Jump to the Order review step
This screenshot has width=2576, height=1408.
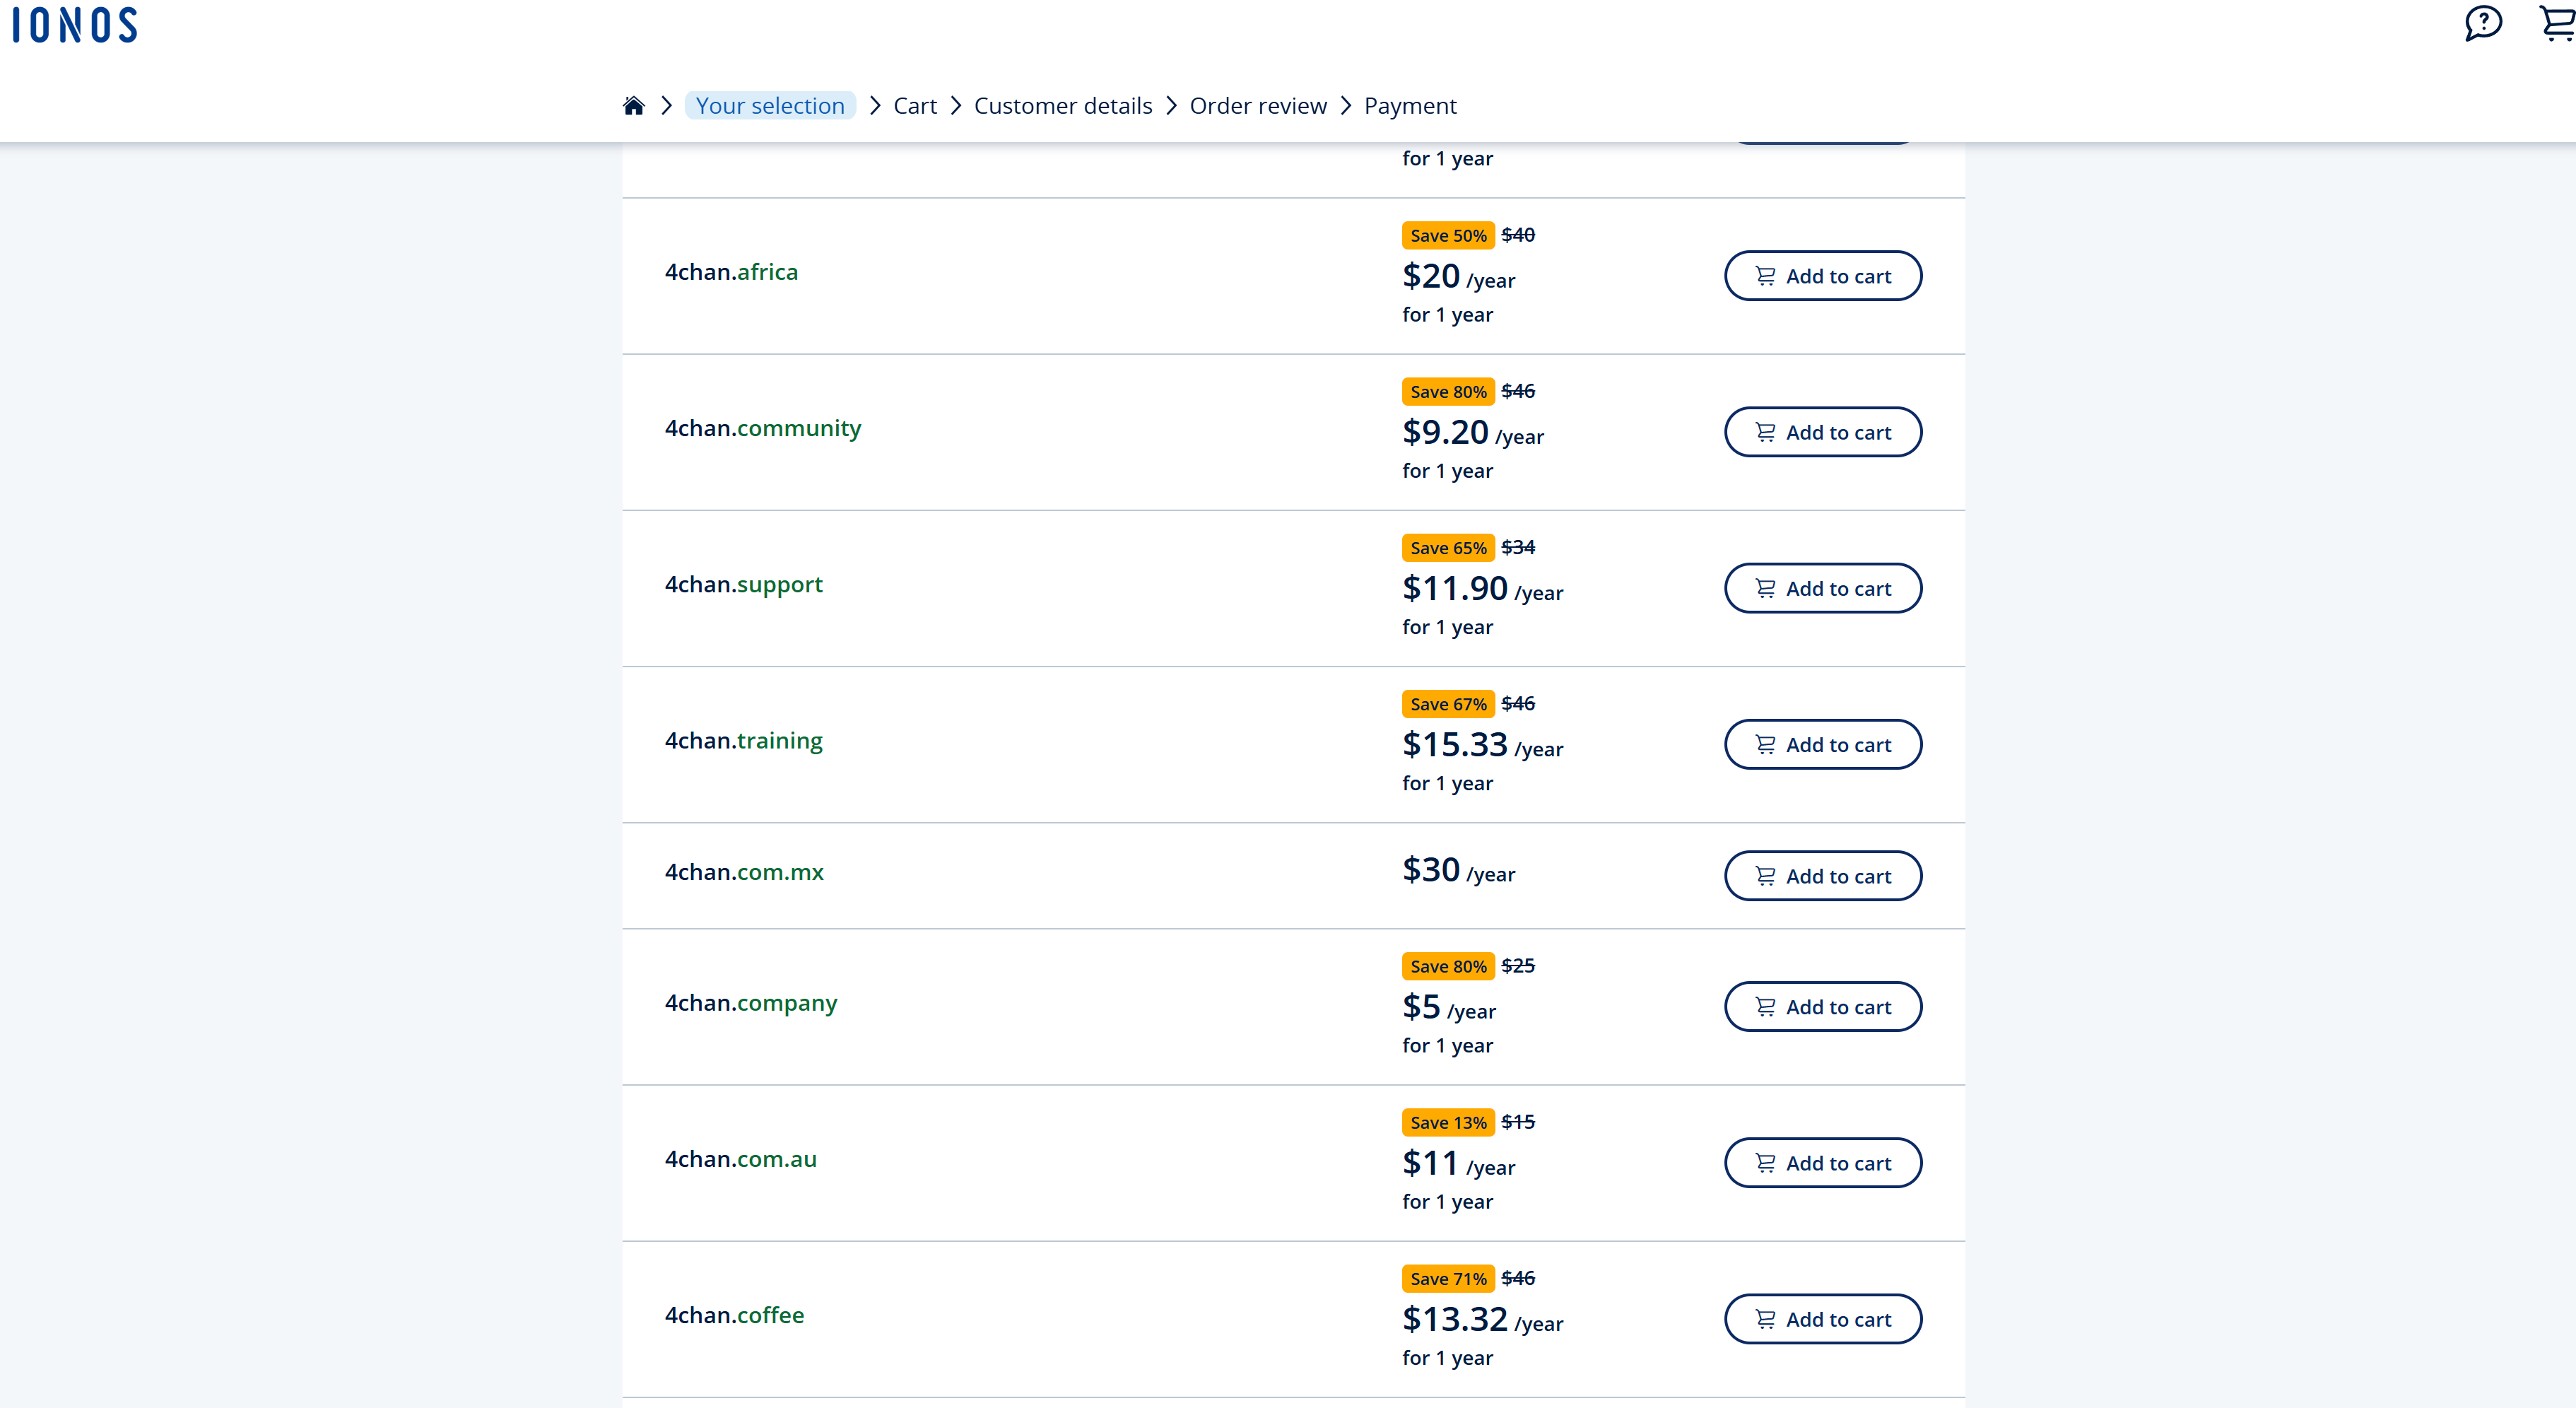tap(1257, 106)
